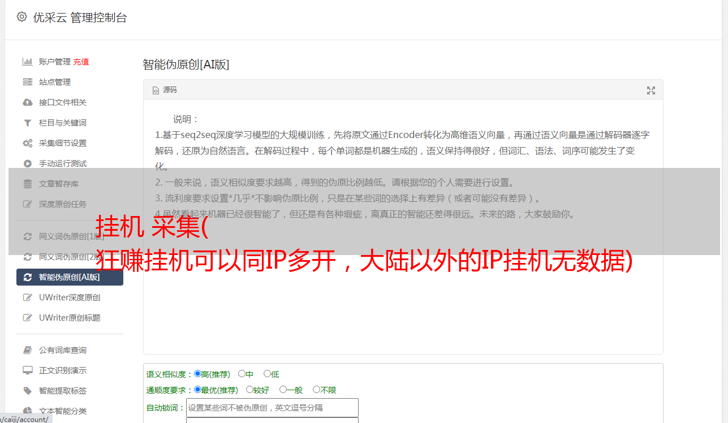
Task: Click the 源码 source code icon in editor toolbar
Action: (156, 90)
